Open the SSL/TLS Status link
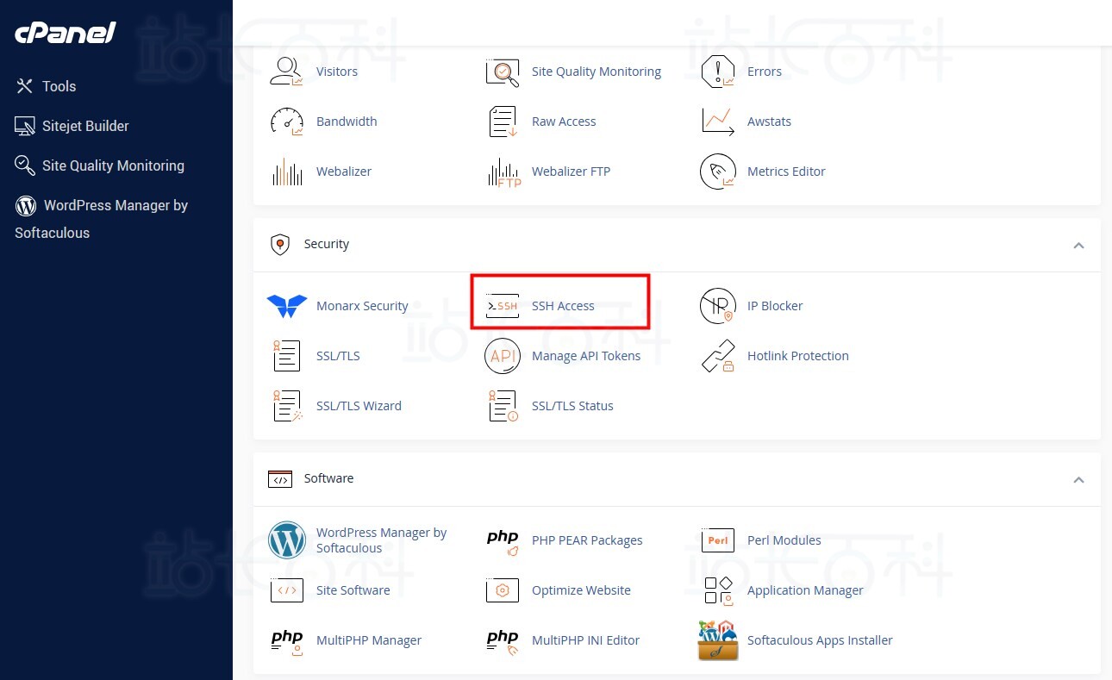 [572, 406]
